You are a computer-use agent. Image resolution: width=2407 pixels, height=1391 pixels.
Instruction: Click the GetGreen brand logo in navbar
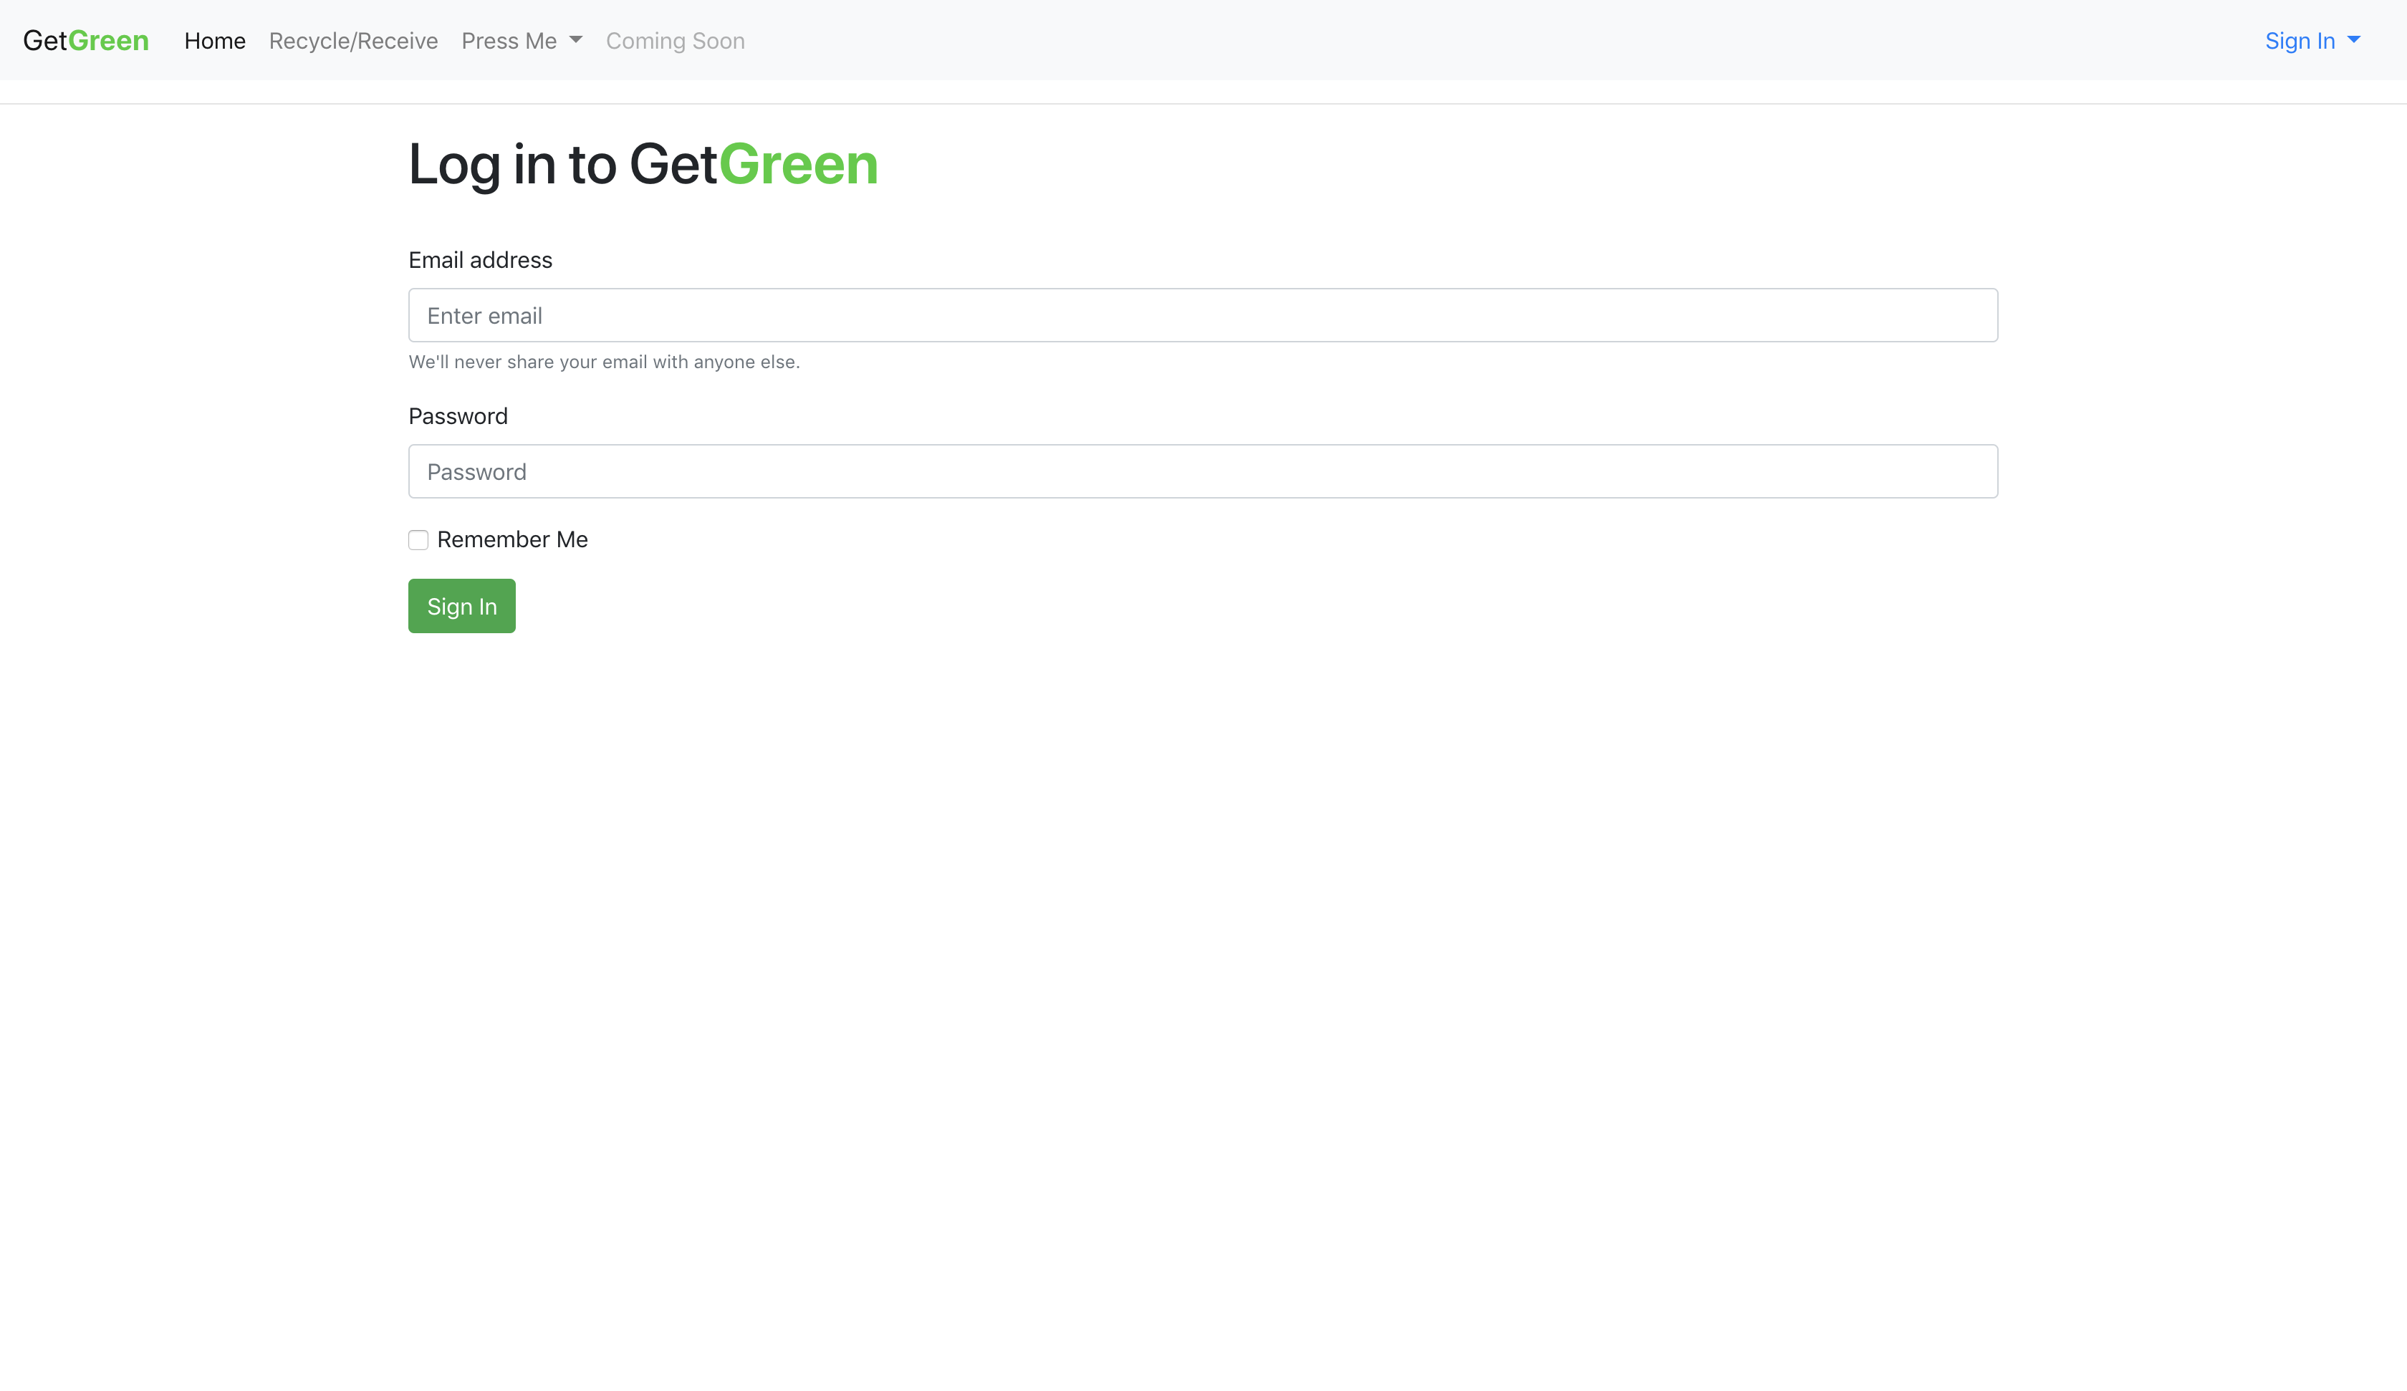pos(86,41)
